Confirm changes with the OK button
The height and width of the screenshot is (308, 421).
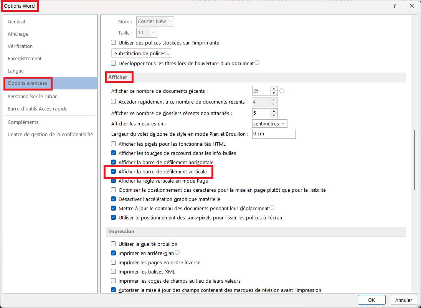click(371, 300)
